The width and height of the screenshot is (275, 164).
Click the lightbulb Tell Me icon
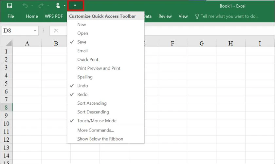(197, 16)
